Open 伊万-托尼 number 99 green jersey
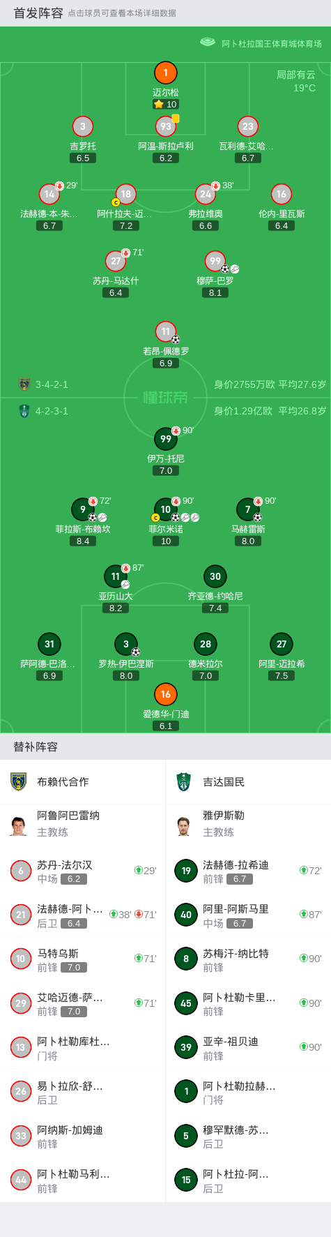 (x=166, y=439)
